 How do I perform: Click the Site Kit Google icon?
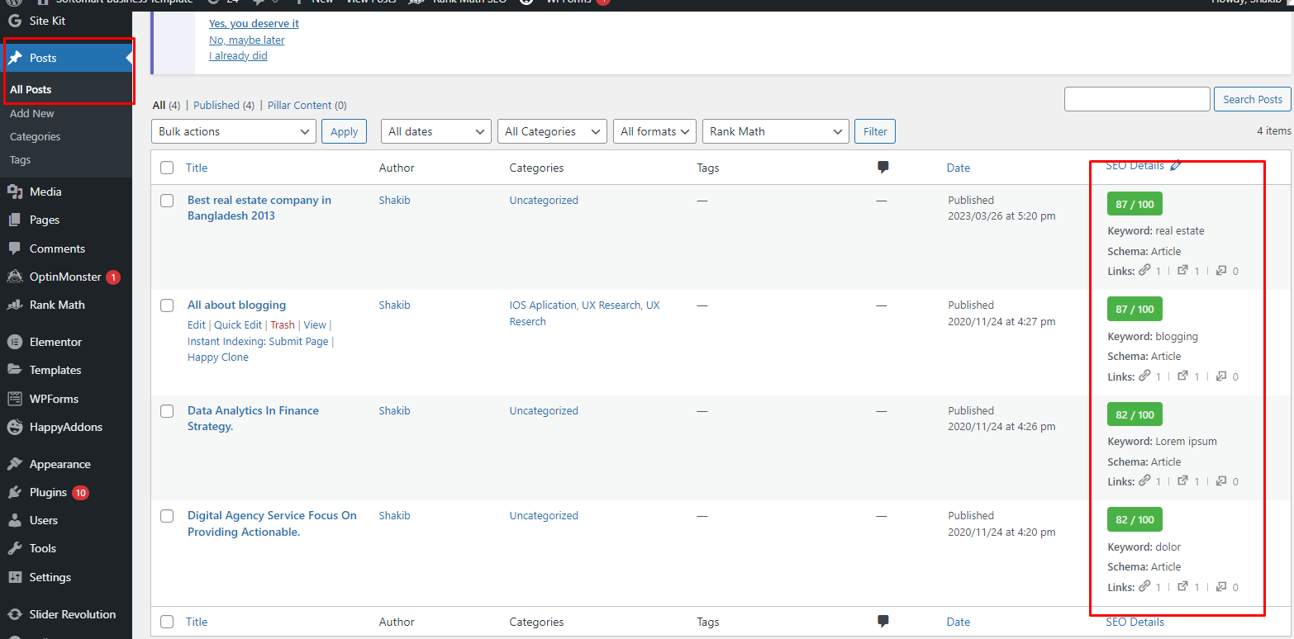pyautogui.click(x=15, y=21)
